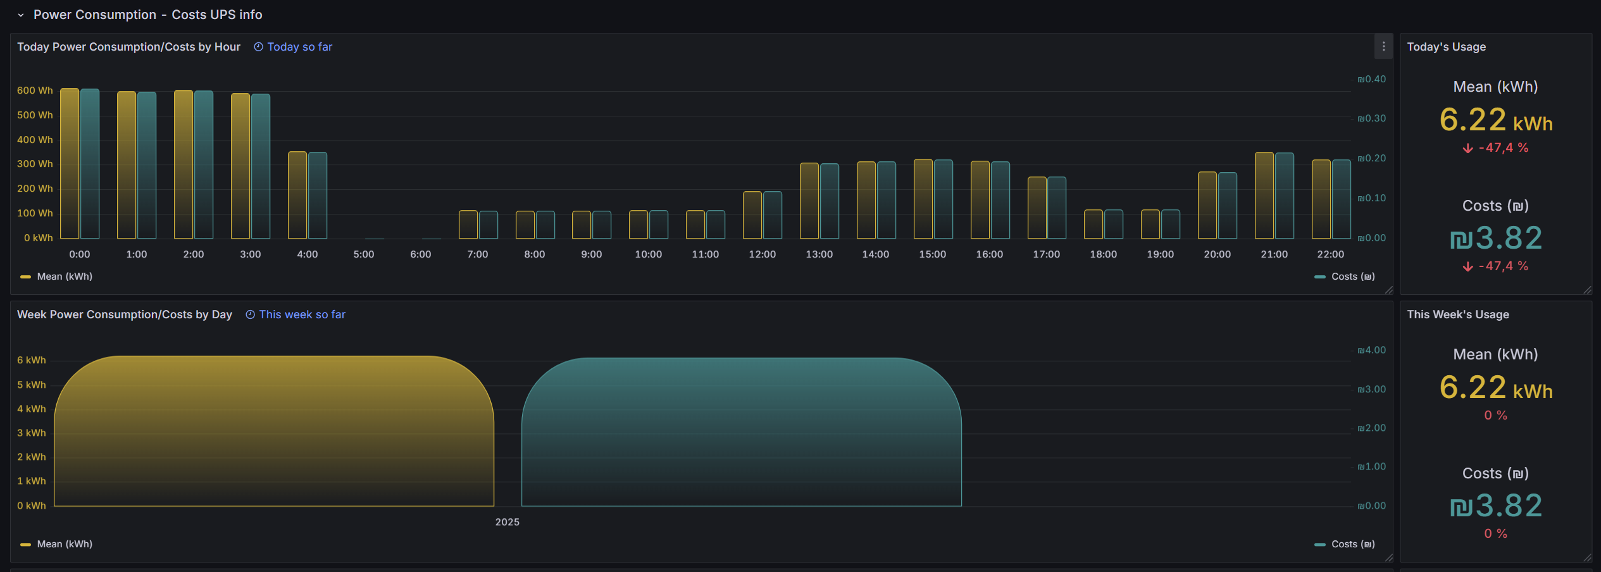Open the "This Week's Usage" panel title menu
1601x572 pixels.
1457,314
